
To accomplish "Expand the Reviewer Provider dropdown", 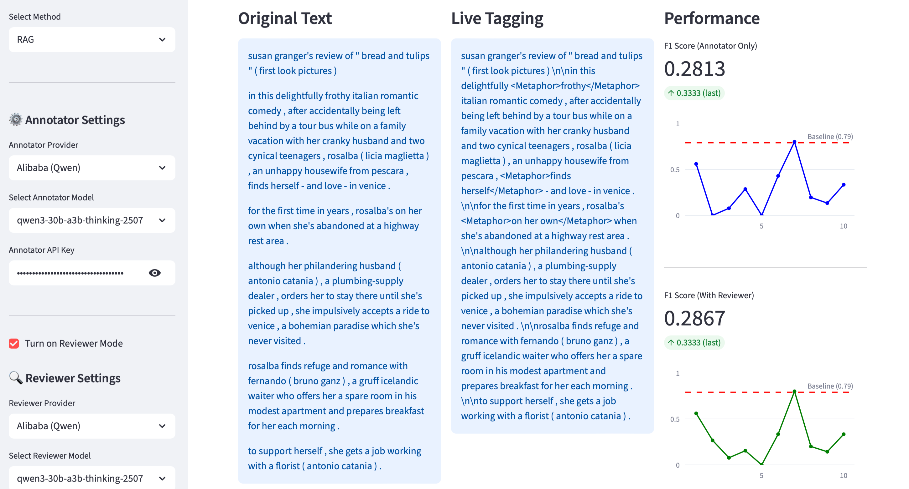I will 92,426.
